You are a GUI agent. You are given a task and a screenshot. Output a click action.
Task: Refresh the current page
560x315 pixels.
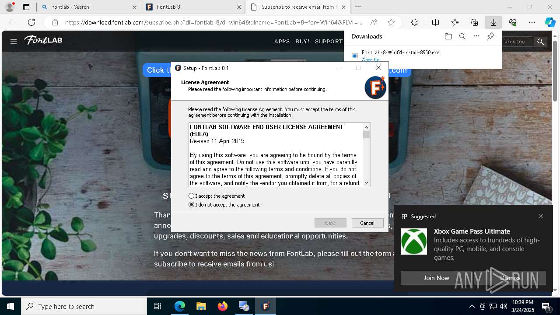click(x=31, y=22)
